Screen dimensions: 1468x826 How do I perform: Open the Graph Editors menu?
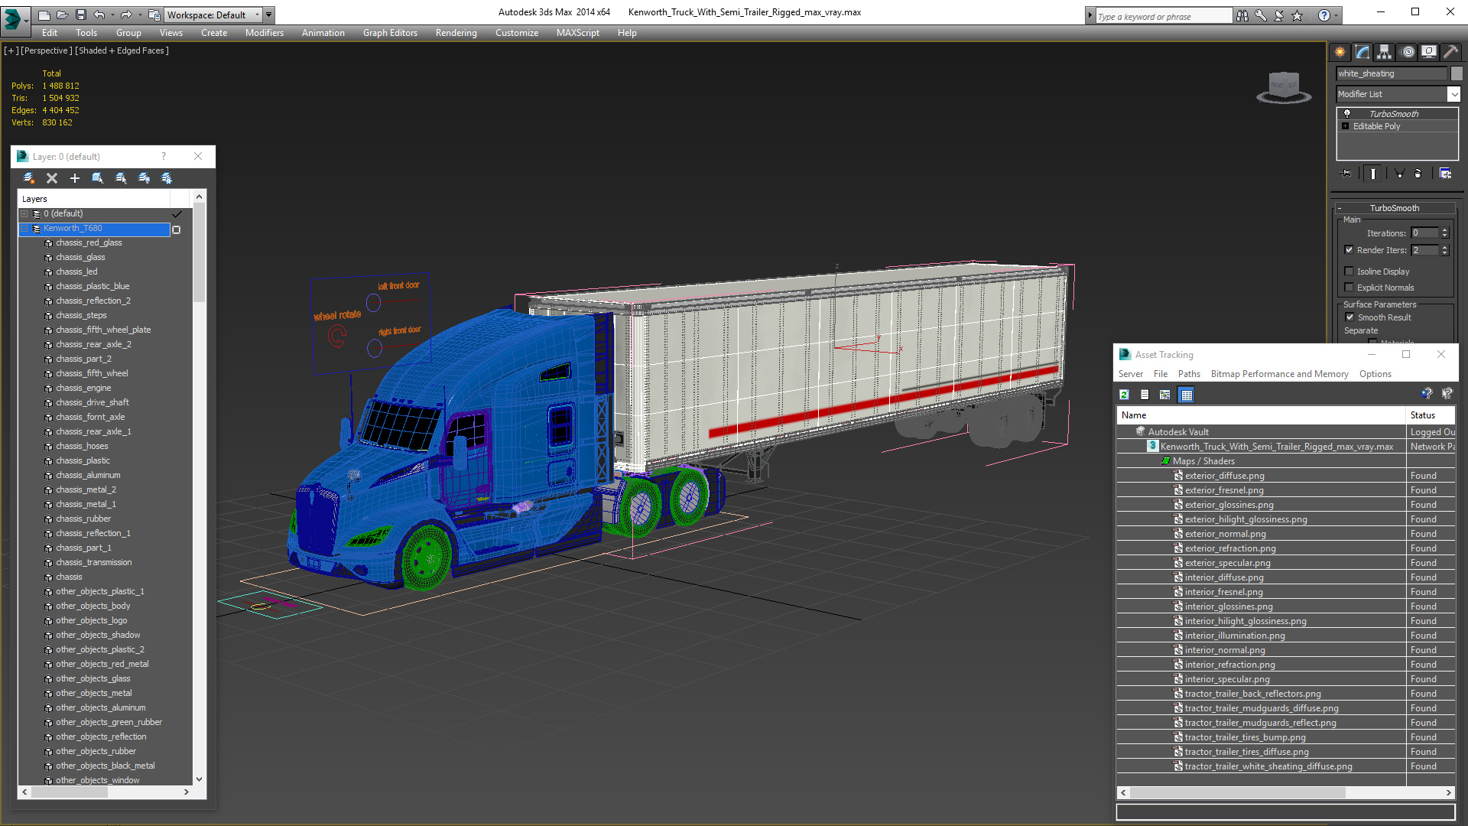pyautogui.click(x=390, y=33)
